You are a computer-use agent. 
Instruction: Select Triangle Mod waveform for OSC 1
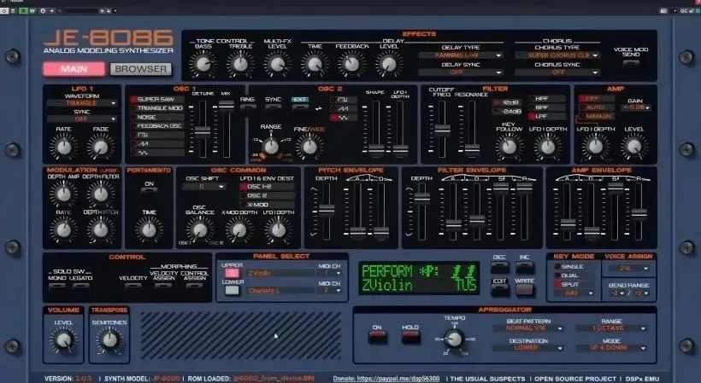tap(157, 107)
